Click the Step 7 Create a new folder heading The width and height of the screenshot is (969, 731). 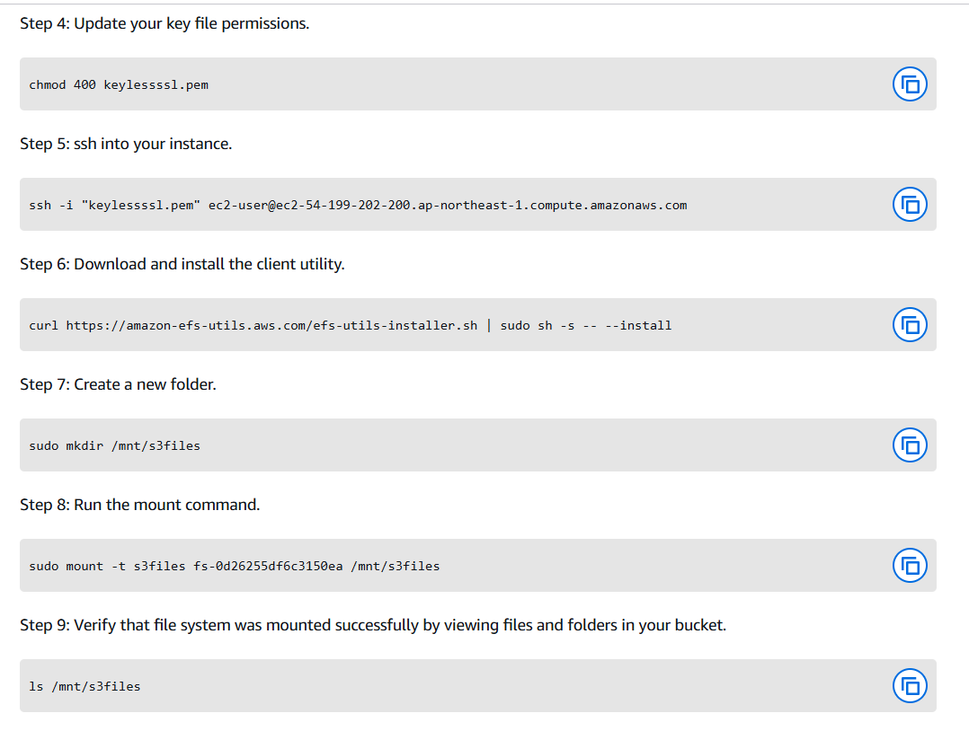point(118,384)
